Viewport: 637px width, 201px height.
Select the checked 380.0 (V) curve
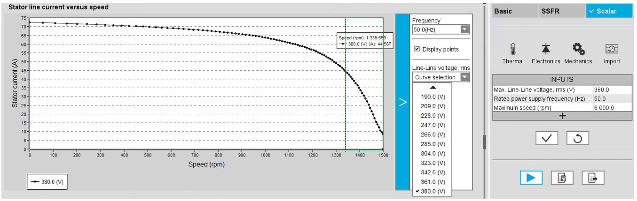(433, 191)
